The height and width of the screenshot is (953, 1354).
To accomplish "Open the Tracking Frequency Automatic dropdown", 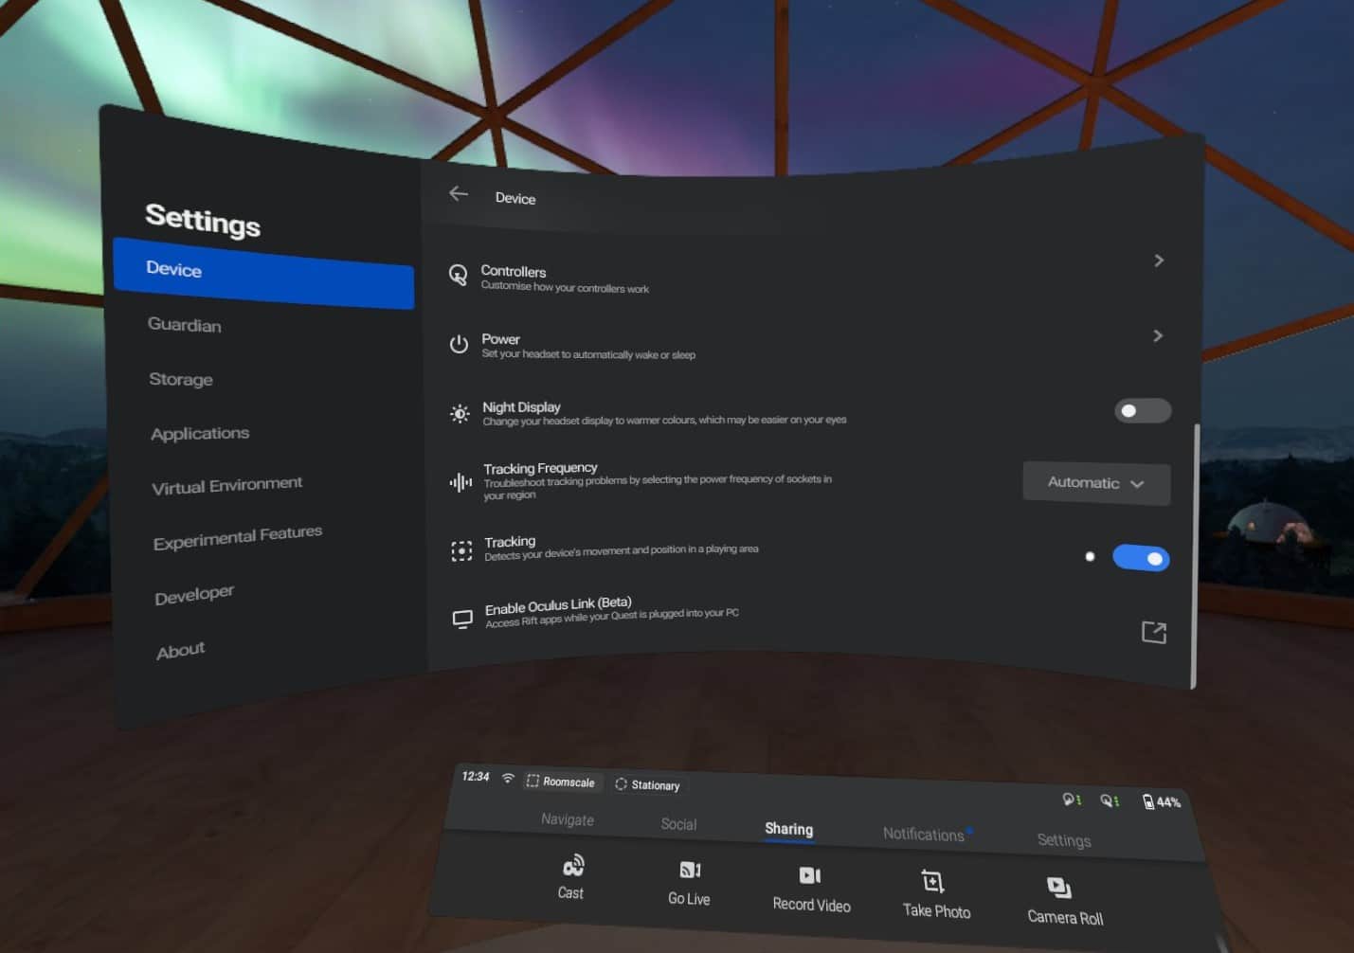I will 1095,483.
